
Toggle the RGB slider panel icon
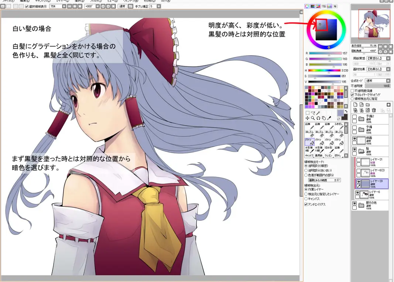[313, 6]
